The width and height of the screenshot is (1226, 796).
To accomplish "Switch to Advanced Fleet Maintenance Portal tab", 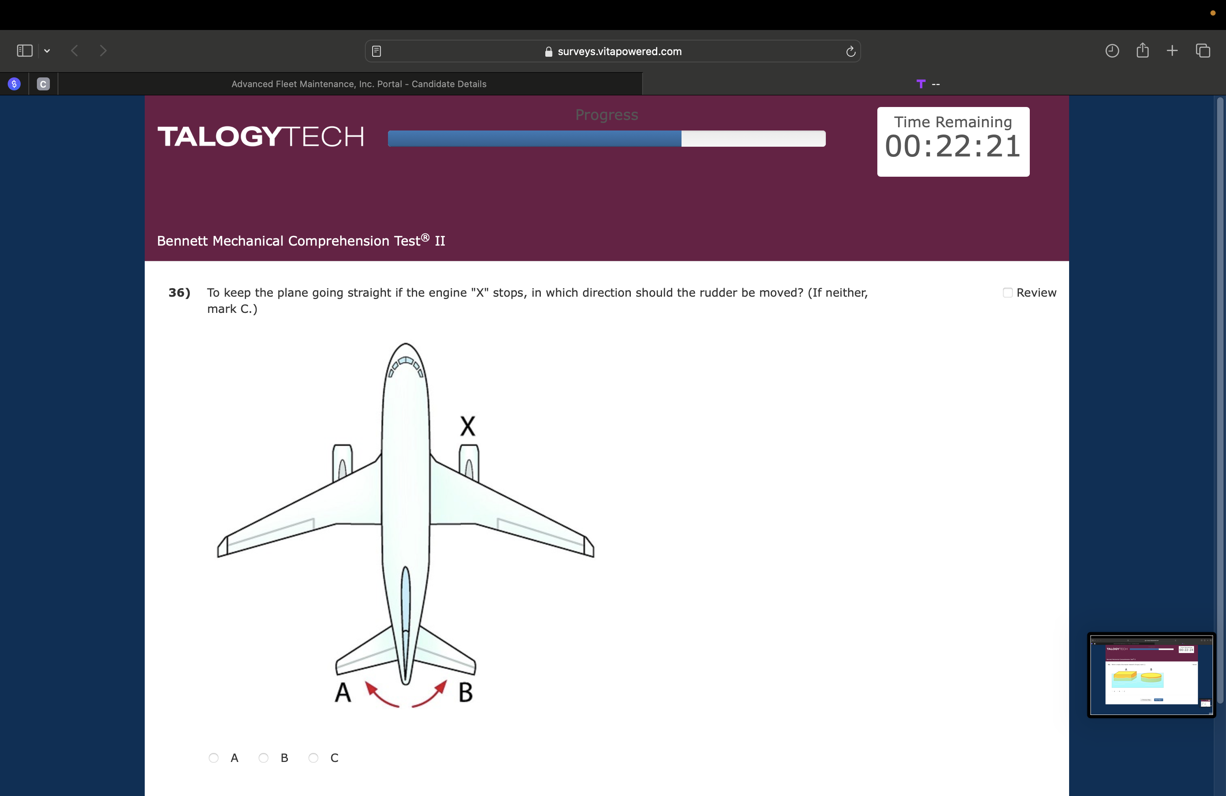I will [358, 84].
